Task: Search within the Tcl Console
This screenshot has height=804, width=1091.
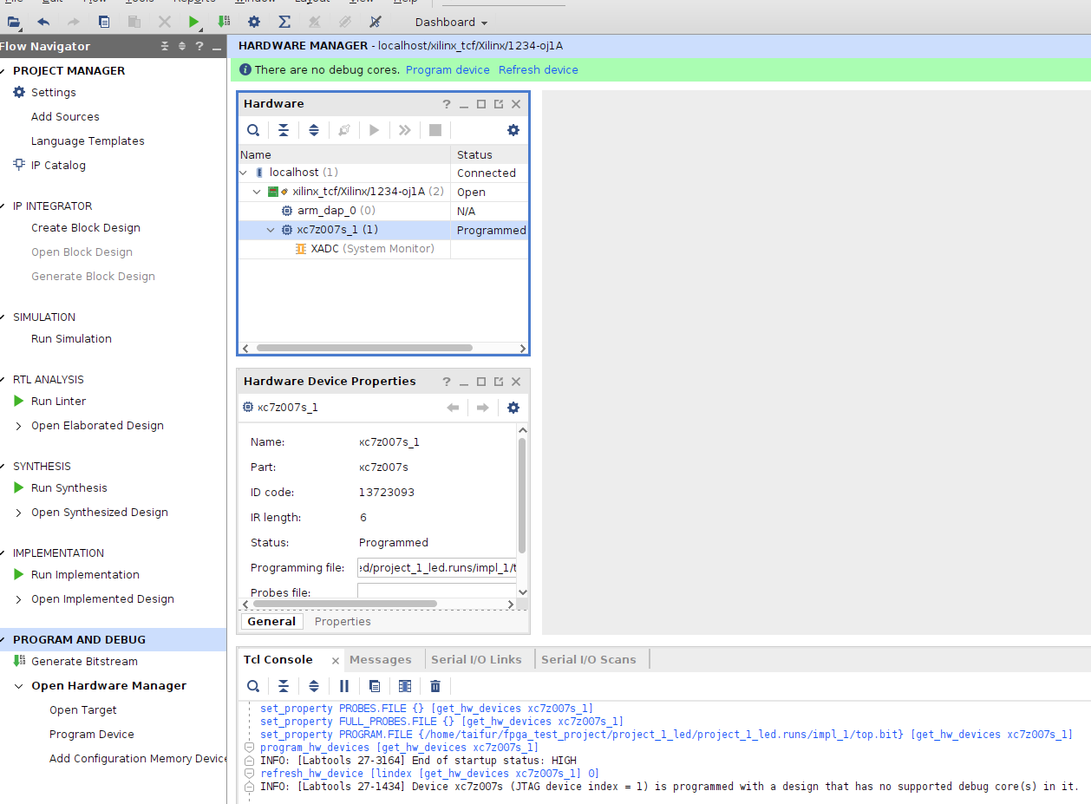Action: tap(253, 686)
